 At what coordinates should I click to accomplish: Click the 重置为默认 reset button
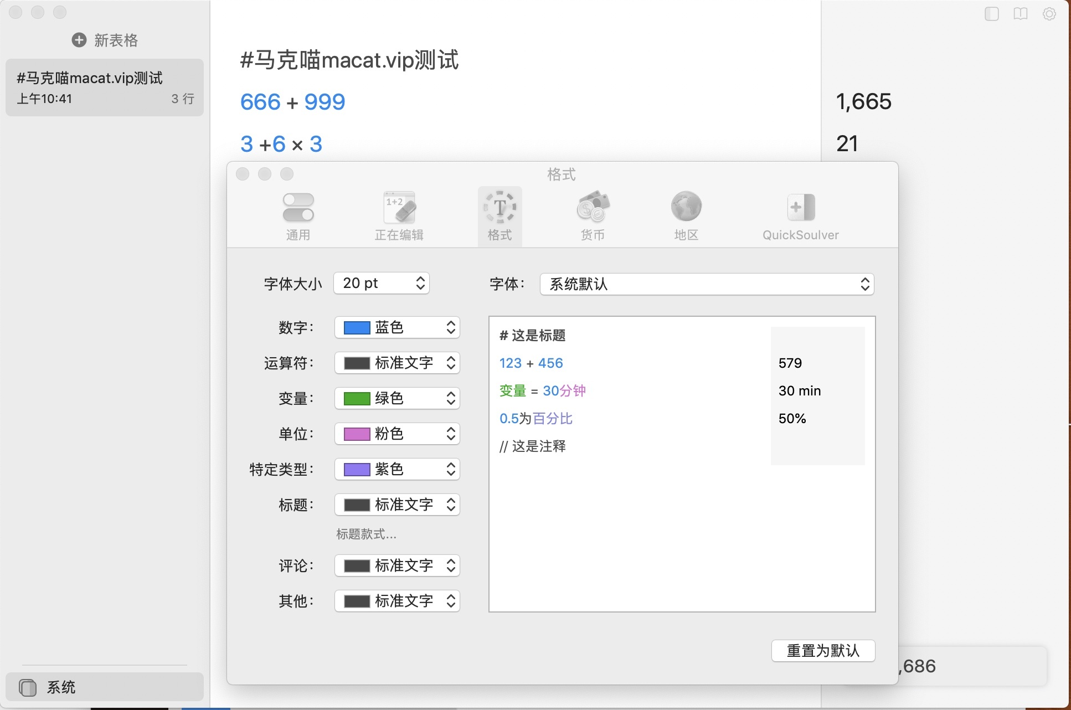tap(823, 651)
